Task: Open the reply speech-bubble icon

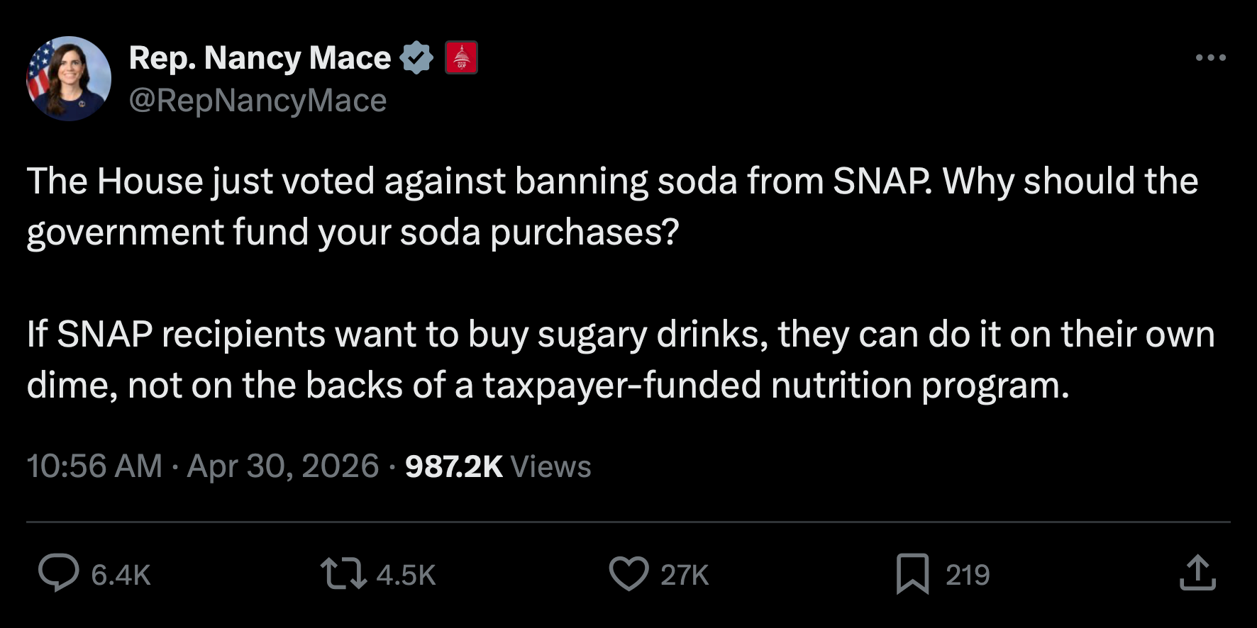Action: pos(58,573)
